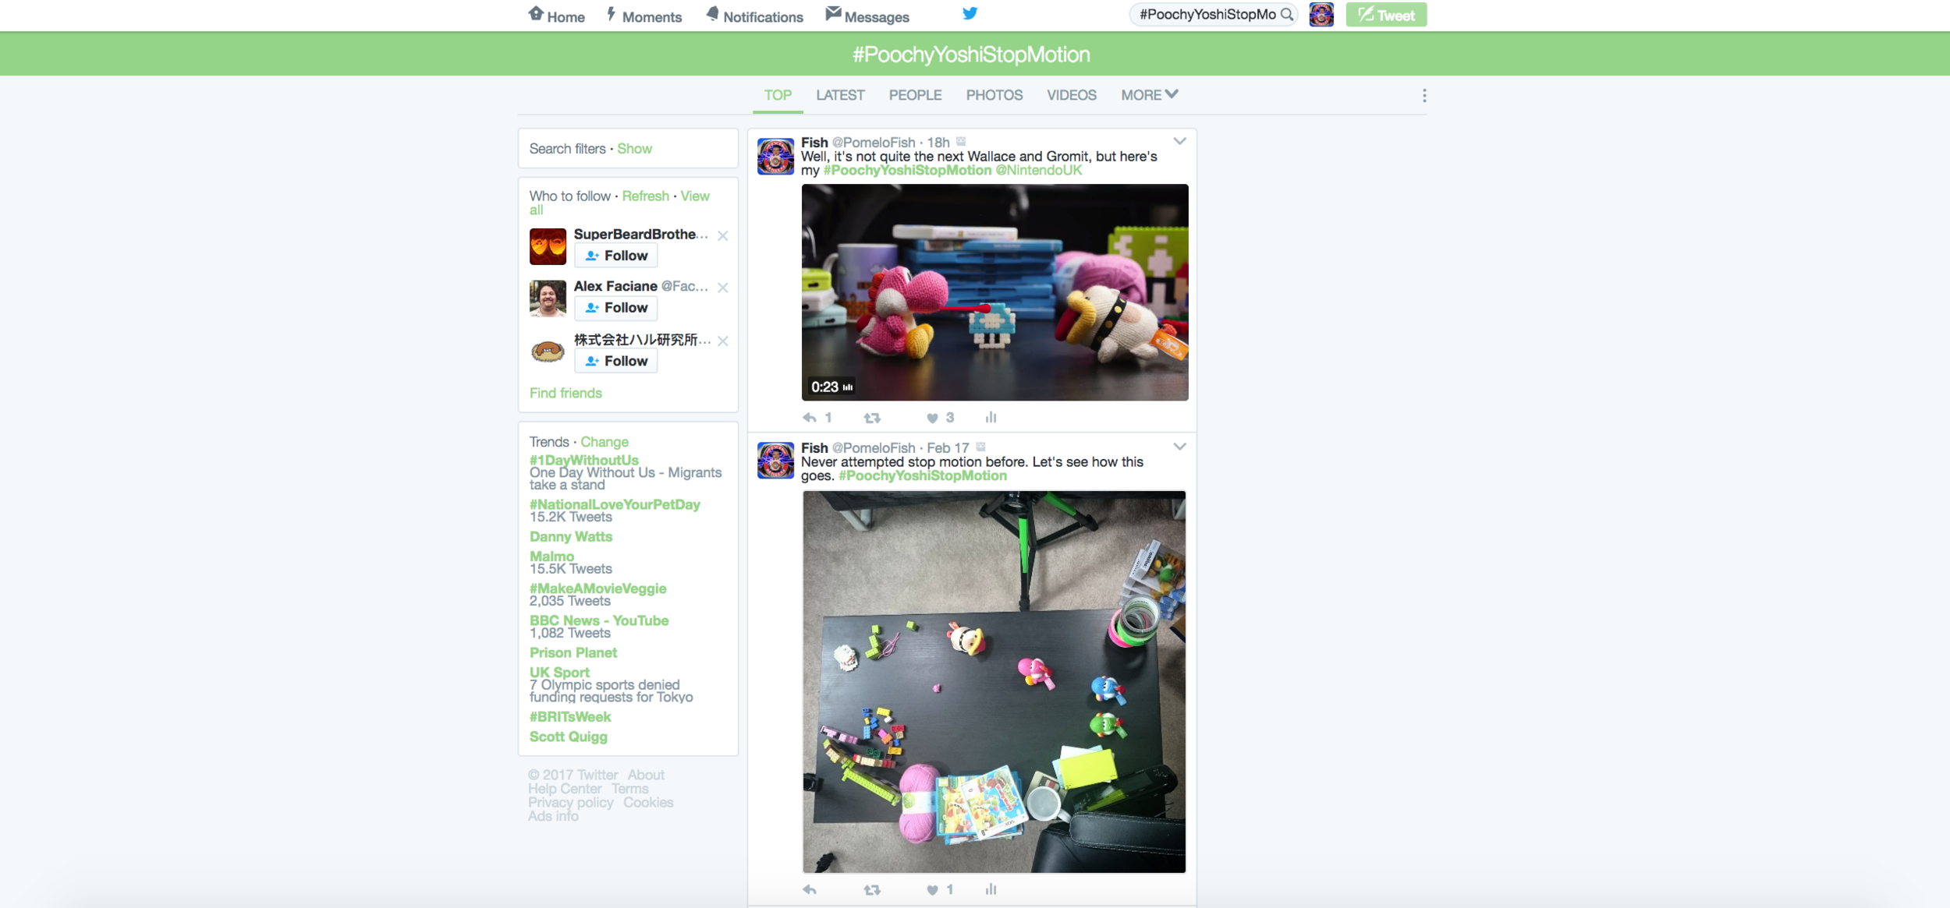Reply to the Feb 17 tweet
Screen dimensions: 1950x908
pyautogui.click(x=810, y=889)
